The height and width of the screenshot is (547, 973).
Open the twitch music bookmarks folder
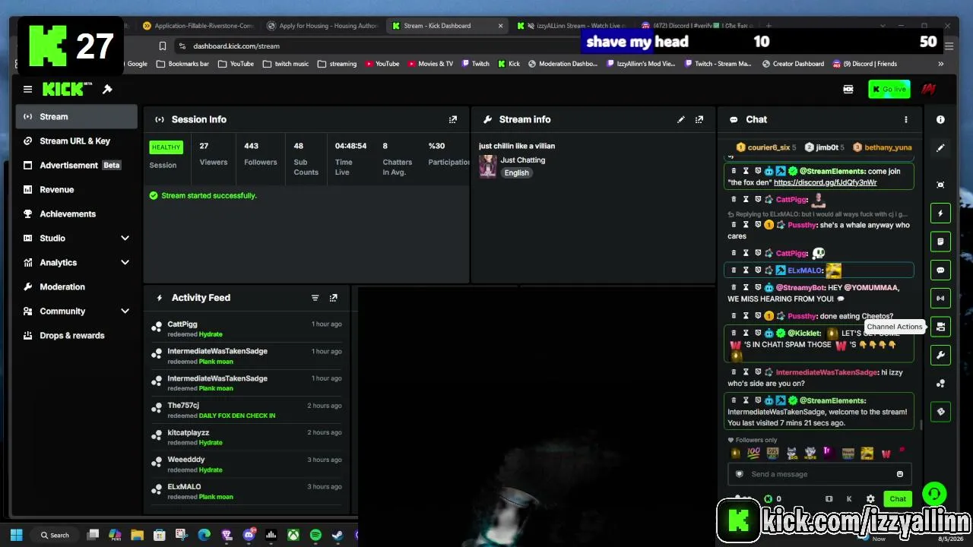[285, 64]
